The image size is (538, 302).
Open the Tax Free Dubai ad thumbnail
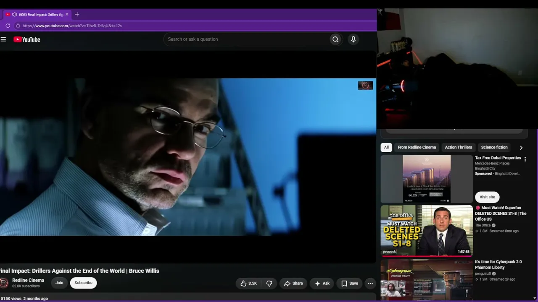[x=427, y=179]
